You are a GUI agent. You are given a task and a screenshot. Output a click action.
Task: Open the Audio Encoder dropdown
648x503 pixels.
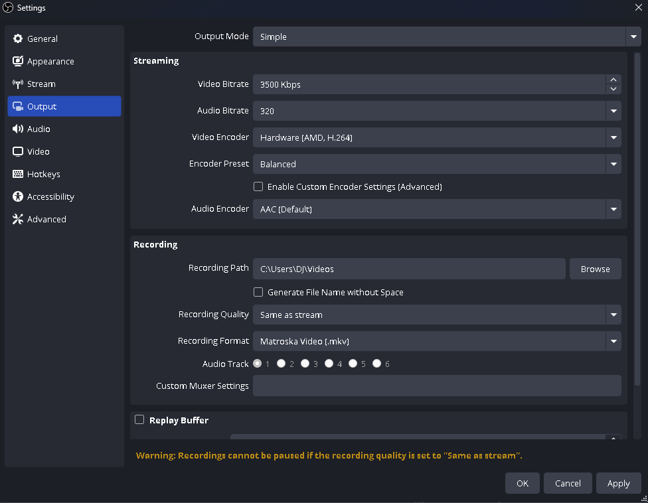[437, 209]
